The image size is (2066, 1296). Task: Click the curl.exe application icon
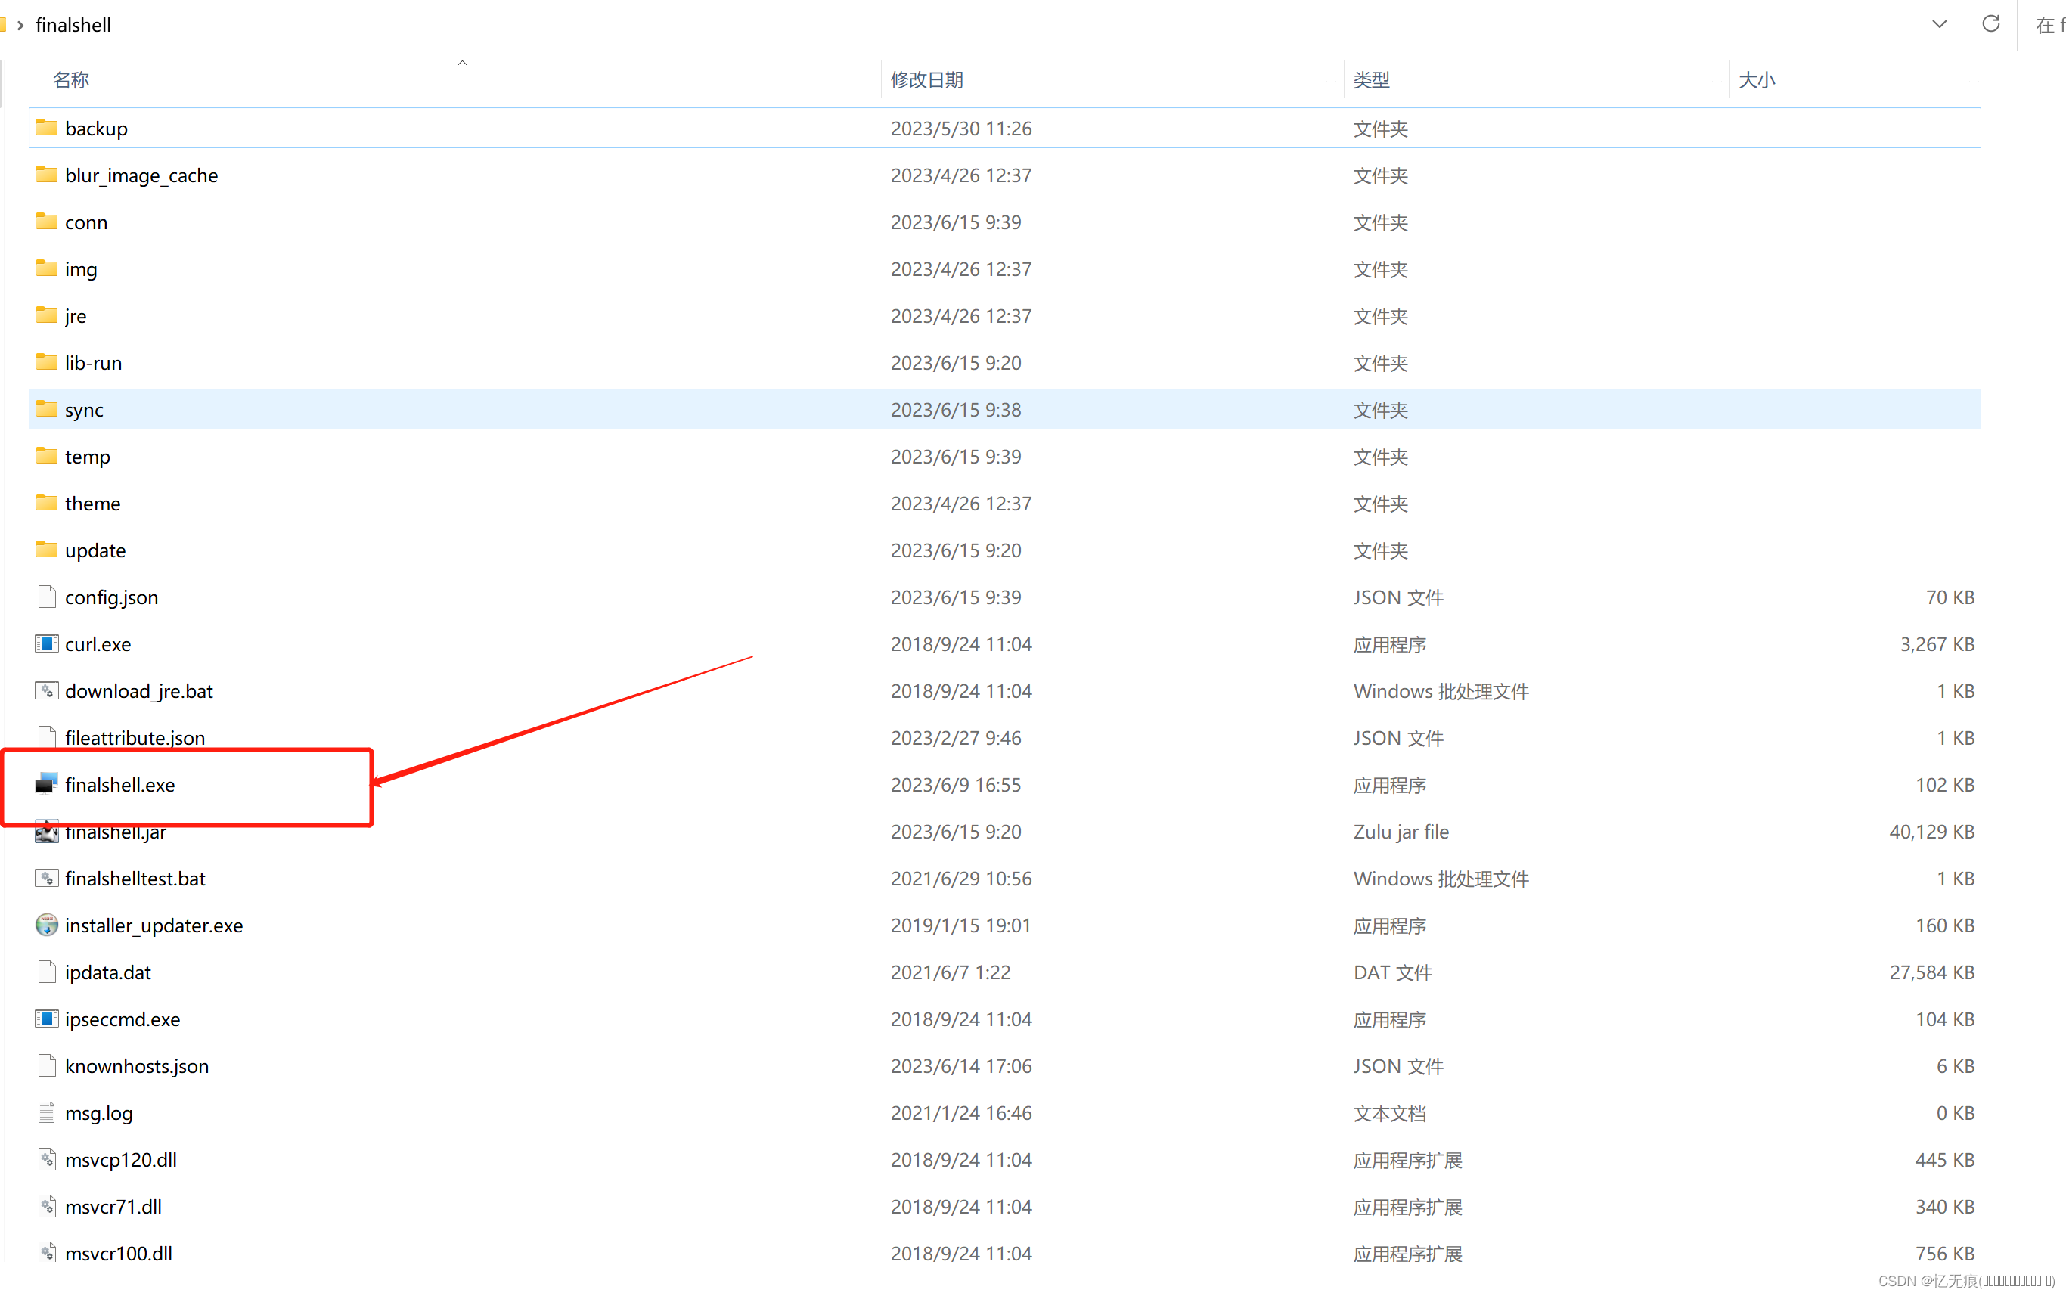[46, 643]
